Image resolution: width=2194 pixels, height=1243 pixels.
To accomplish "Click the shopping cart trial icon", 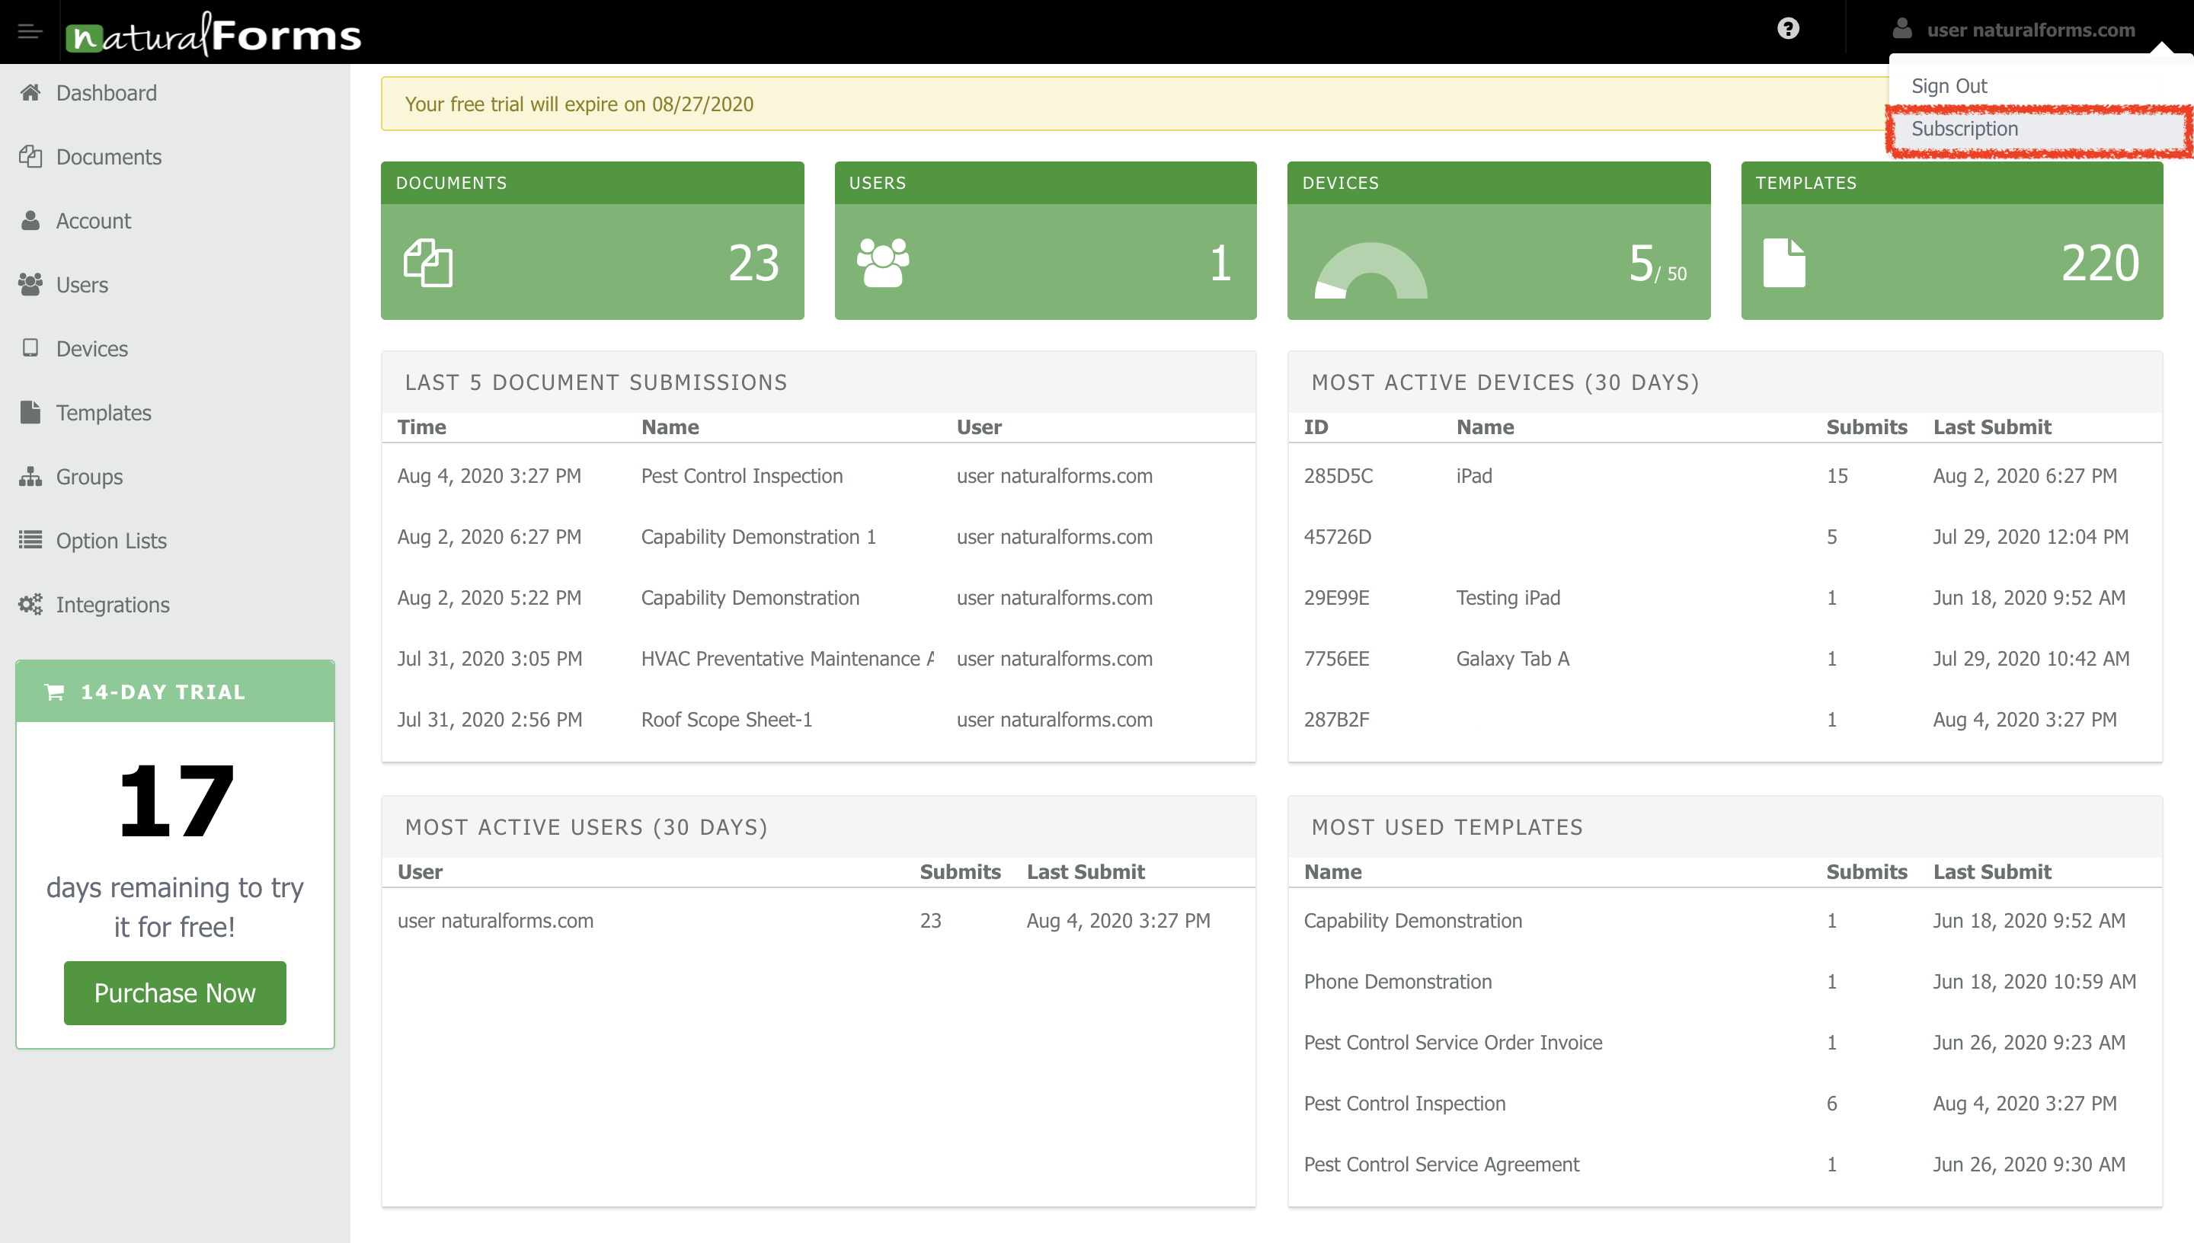I will pos(54,692).
